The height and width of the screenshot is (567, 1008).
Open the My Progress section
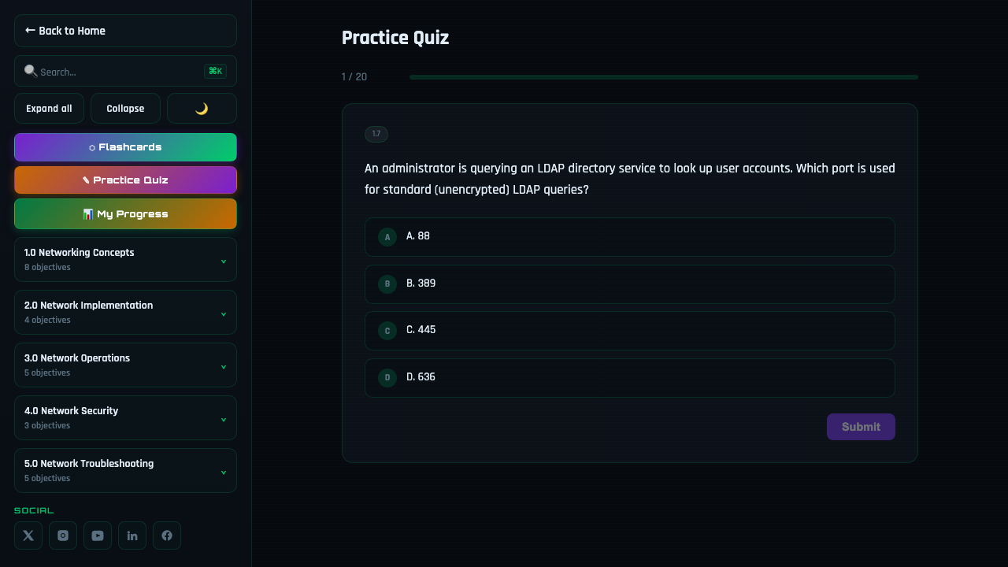(x=125, y=213)
